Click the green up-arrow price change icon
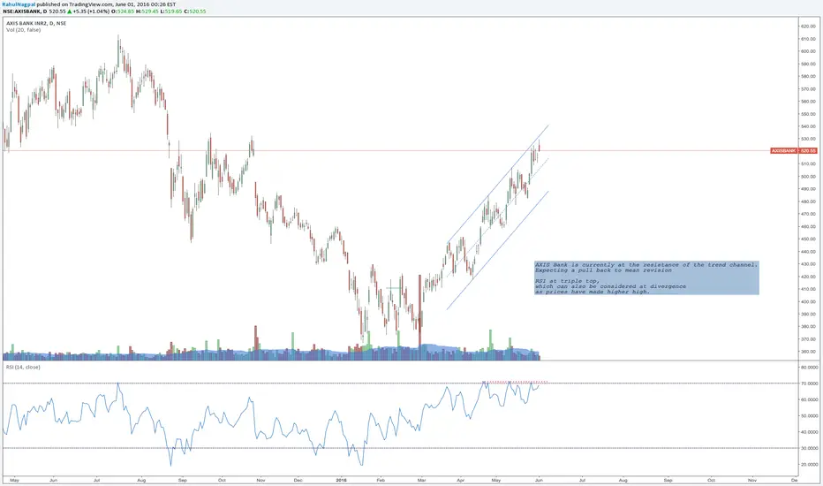823x486 pixels. pyautogui.click(x=69, y=11)
